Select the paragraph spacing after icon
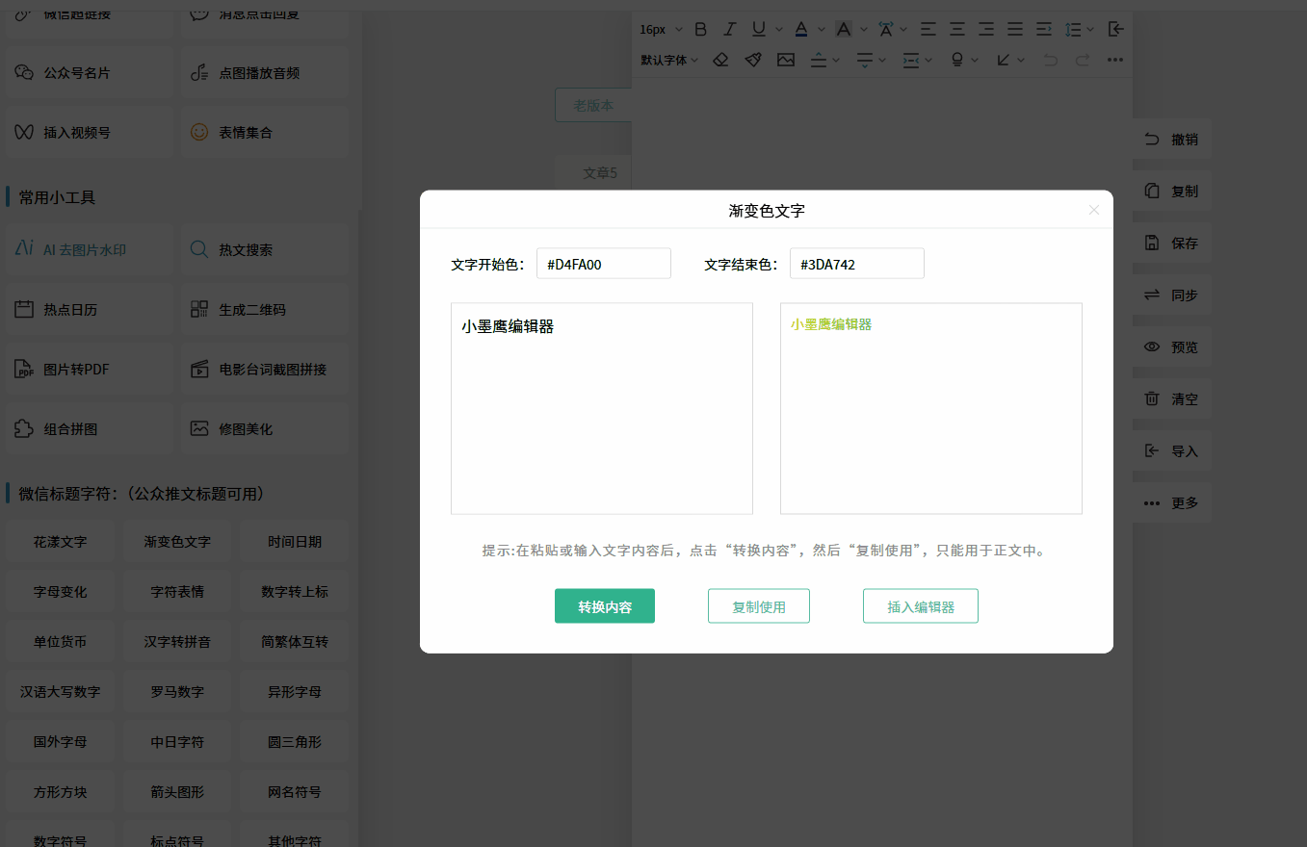Screen dimensions: 1307x847 (x=865, y=60)
